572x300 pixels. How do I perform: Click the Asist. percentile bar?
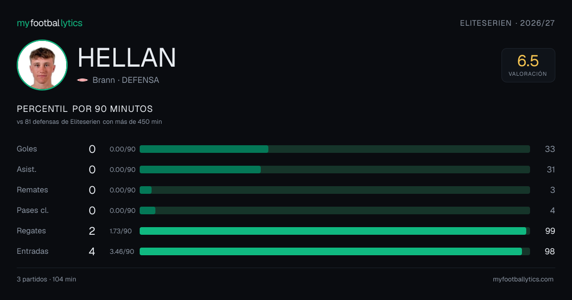pyautogui.click(x=335, y=170)
